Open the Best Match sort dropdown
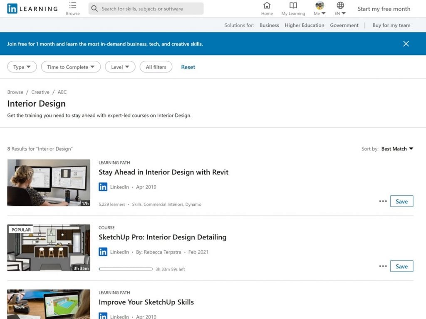426x319 pixels. 397,149
